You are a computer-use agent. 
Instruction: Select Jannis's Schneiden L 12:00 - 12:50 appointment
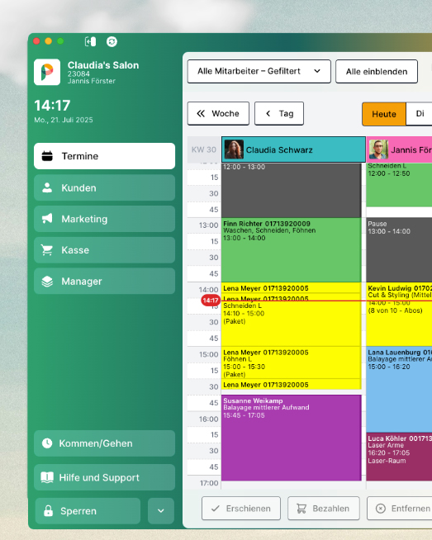399,185
